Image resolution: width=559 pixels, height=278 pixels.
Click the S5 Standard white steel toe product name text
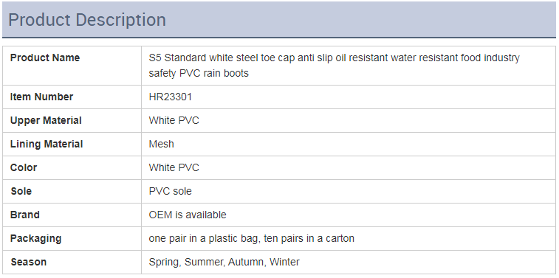pyautogui.click(x=334, y=66)
